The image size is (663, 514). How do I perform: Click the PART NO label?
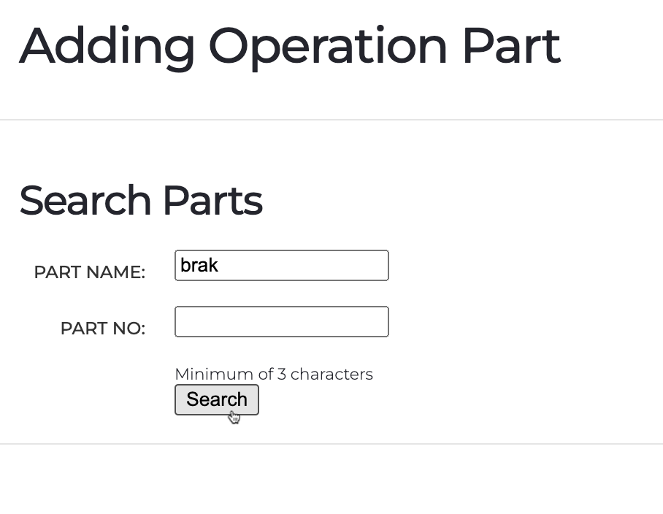pos(102,328)
